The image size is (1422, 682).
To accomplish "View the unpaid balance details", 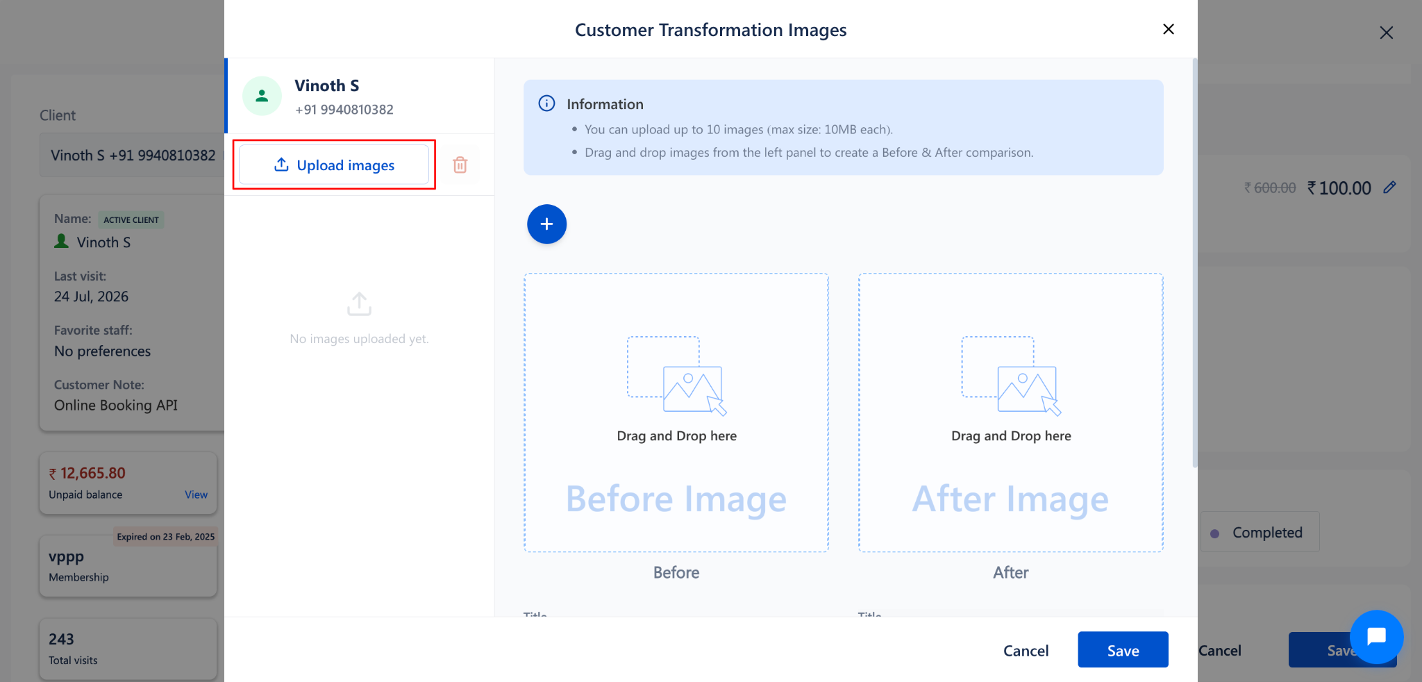I will click(x=196, y=494).
